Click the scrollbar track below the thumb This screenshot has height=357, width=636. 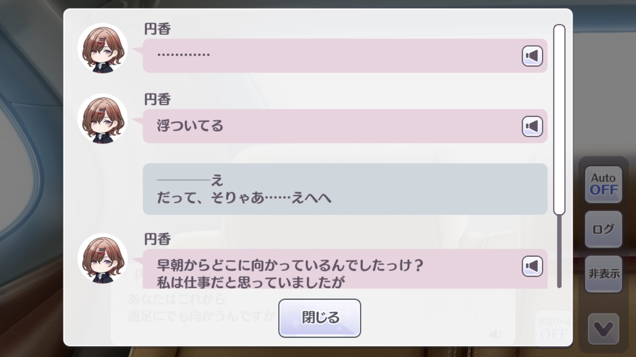559,250
